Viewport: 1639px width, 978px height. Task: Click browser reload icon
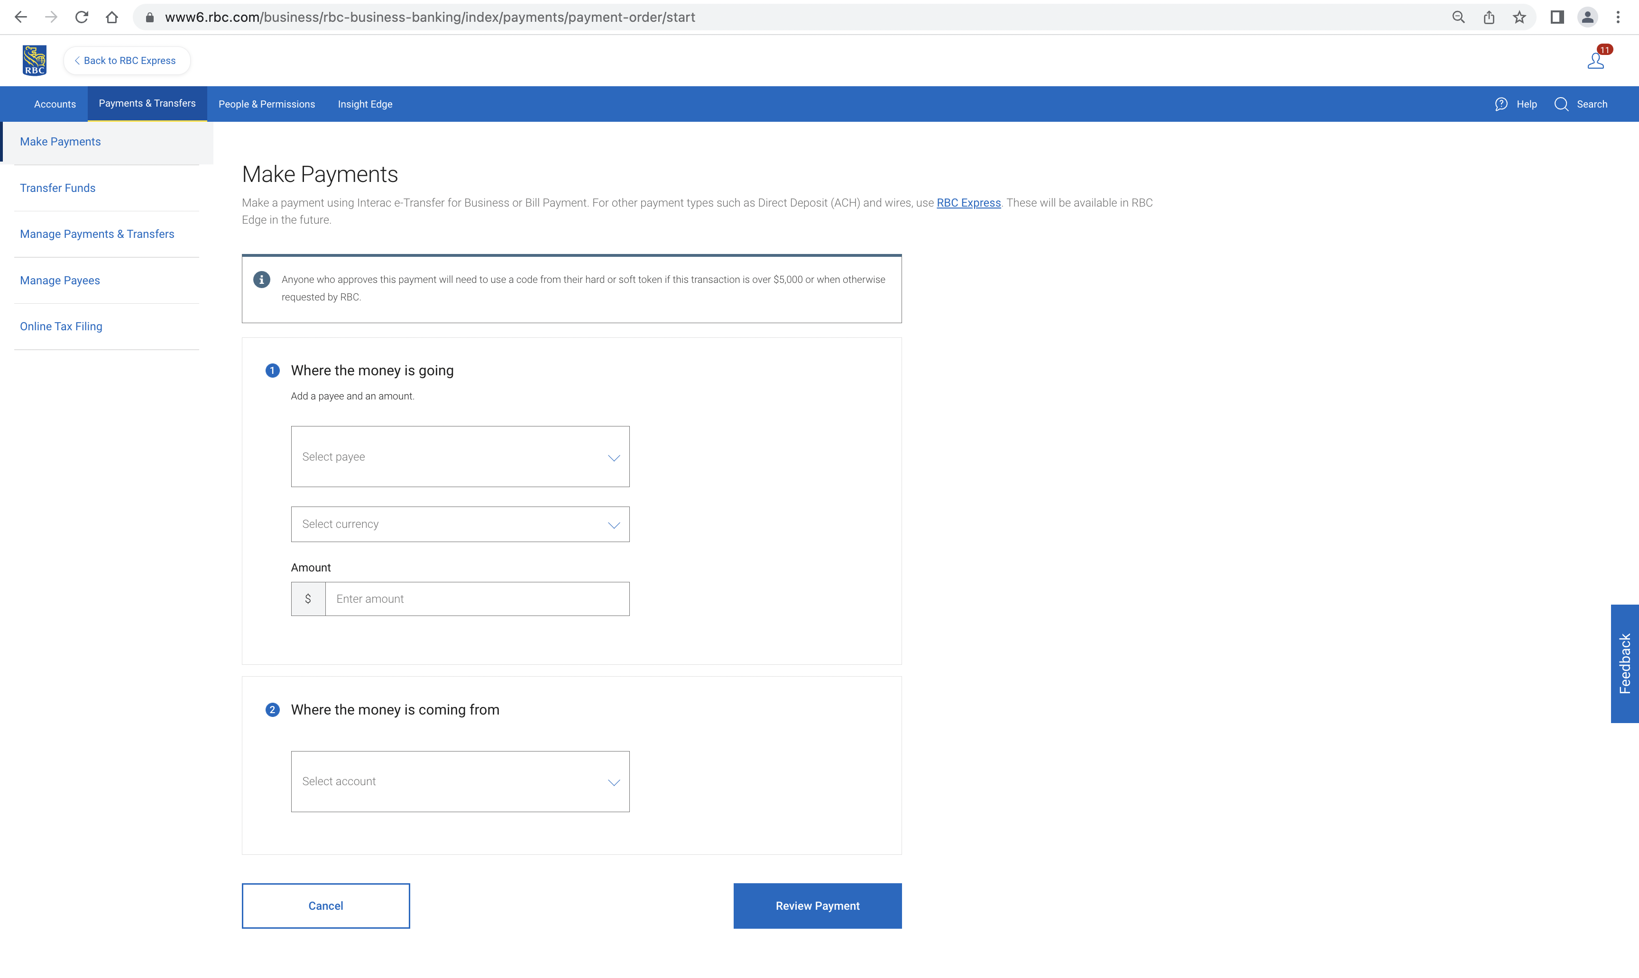[x=82, y=17]
